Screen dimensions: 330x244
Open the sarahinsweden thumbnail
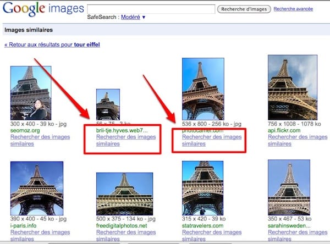(289, 187)
